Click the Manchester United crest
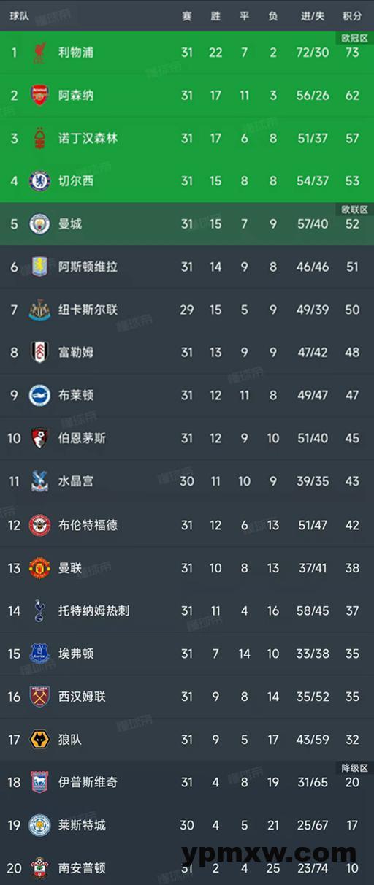 tap(39, 568)
